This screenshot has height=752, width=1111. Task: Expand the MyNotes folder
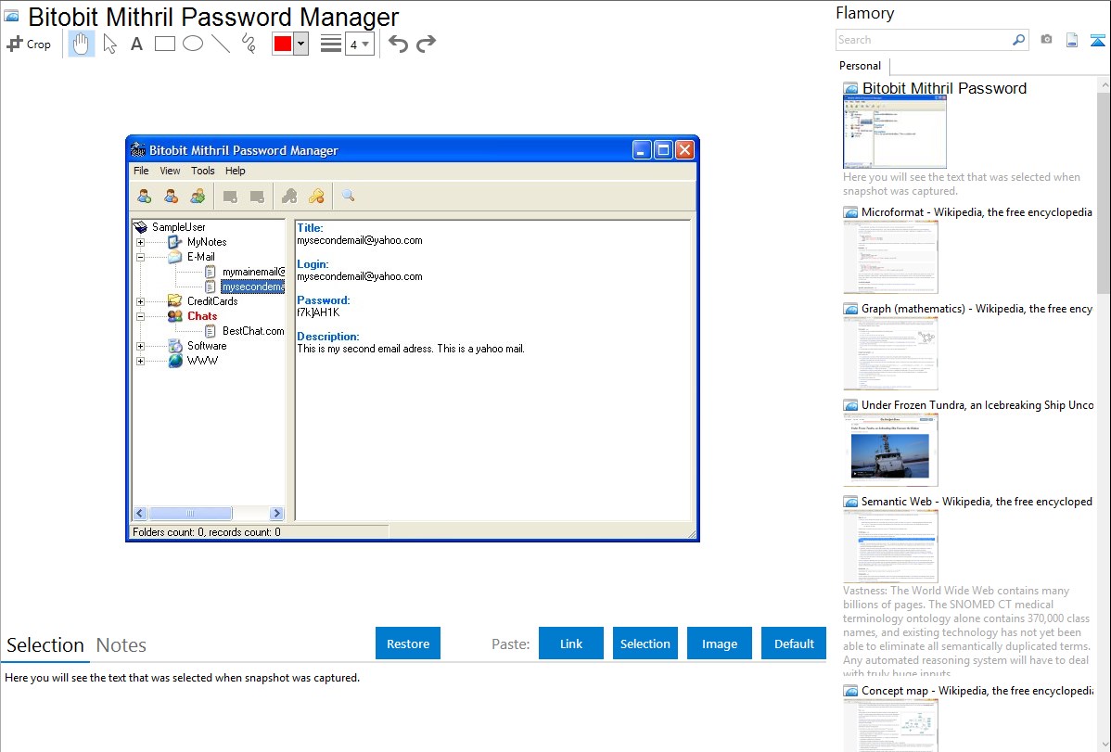tap(140, 242)
